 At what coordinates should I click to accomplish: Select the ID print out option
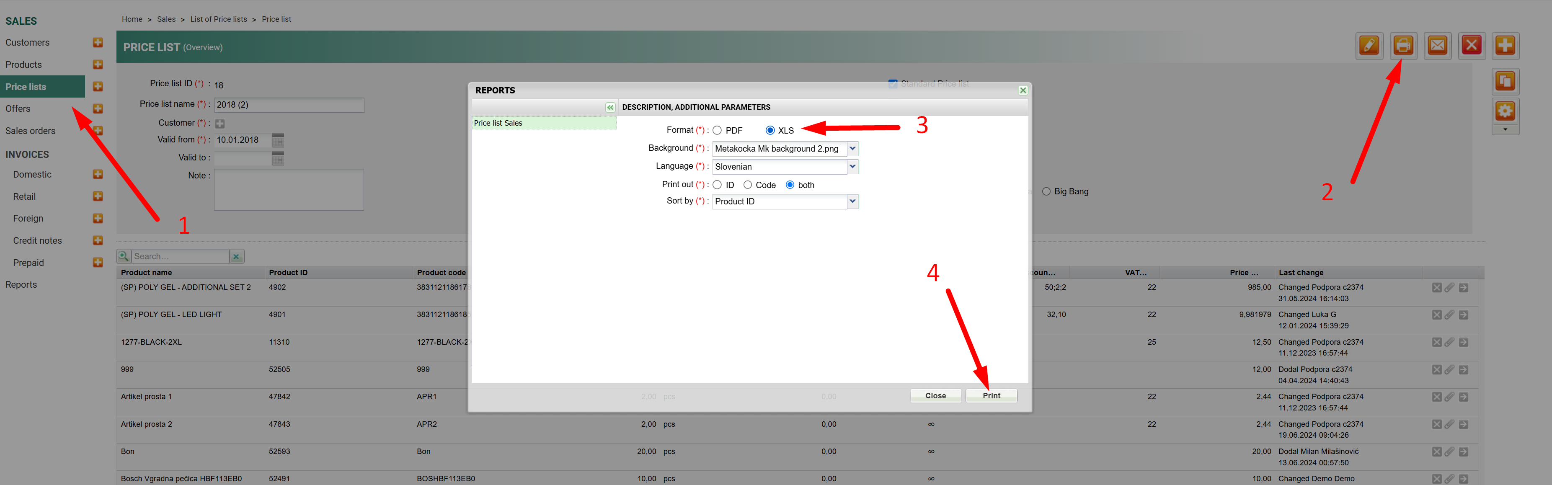coord(717,185)
